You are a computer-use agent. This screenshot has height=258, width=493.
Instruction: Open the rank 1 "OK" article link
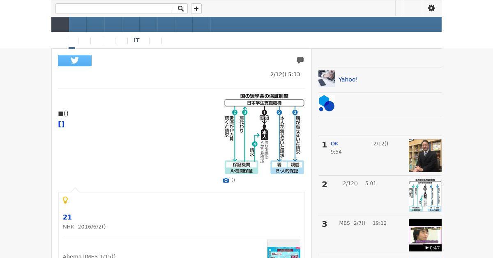tap(334, 144)
